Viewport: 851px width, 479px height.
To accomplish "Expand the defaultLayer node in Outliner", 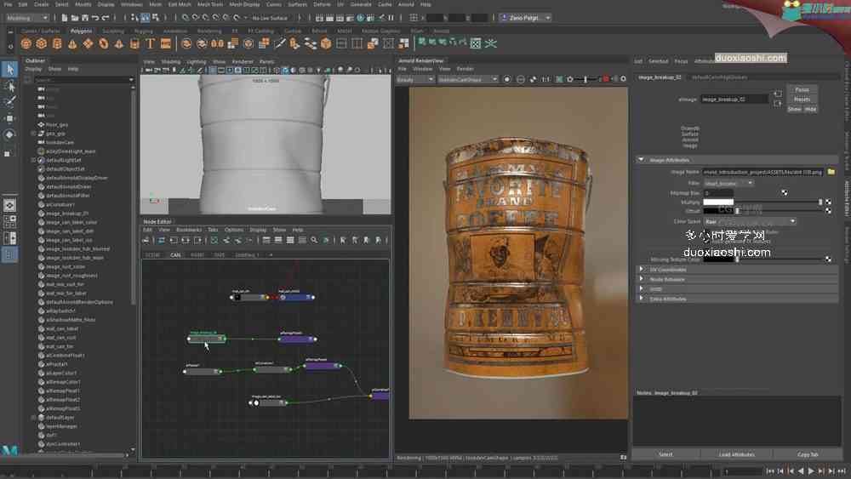I will coord(34,418).
